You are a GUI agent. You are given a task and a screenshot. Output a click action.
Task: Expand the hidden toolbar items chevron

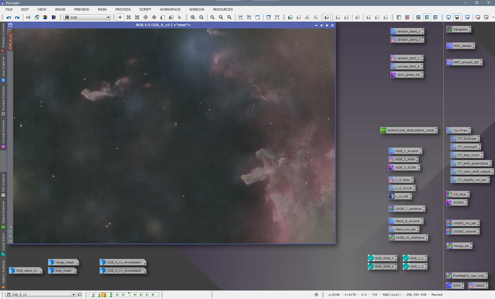[493, 18]
